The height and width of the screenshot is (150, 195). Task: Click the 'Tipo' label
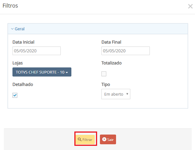point(106,85)
